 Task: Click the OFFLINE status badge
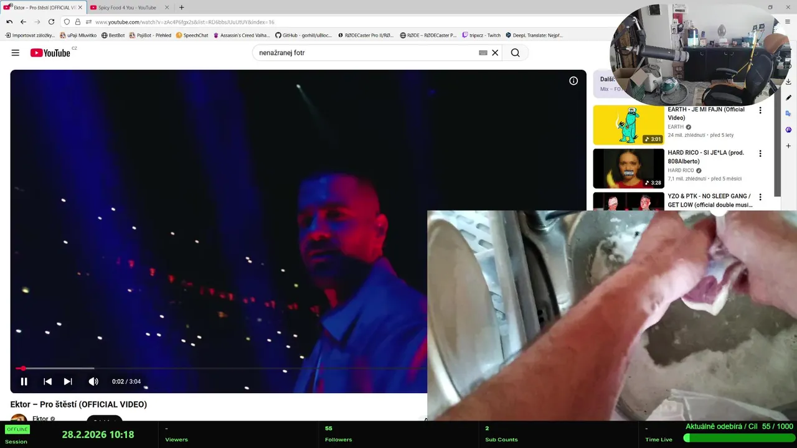tap(17, 429)
